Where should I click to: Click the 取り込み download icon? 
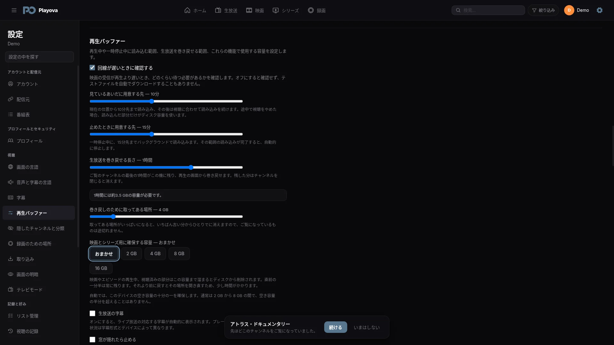[11, 259]
